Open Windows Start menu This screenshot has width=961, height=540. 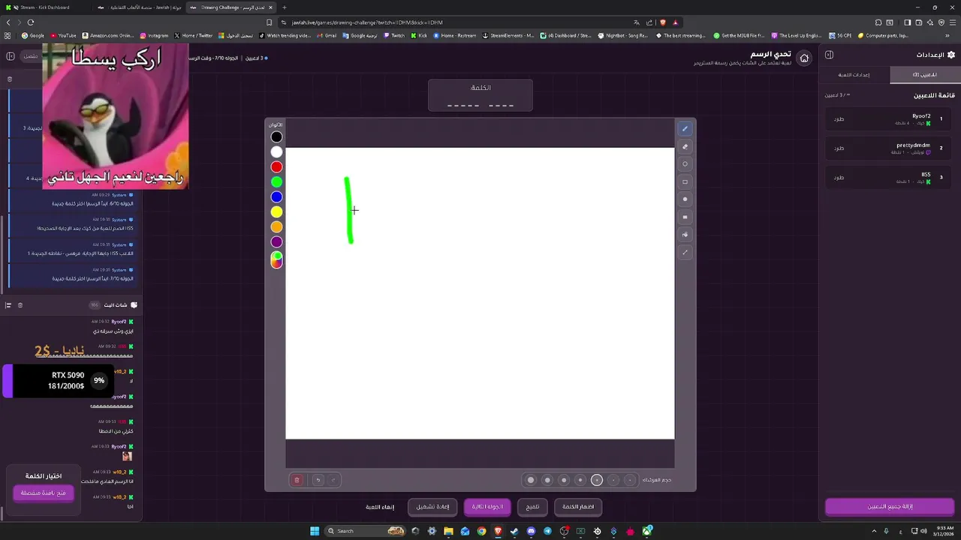click(x=315, y=531)
